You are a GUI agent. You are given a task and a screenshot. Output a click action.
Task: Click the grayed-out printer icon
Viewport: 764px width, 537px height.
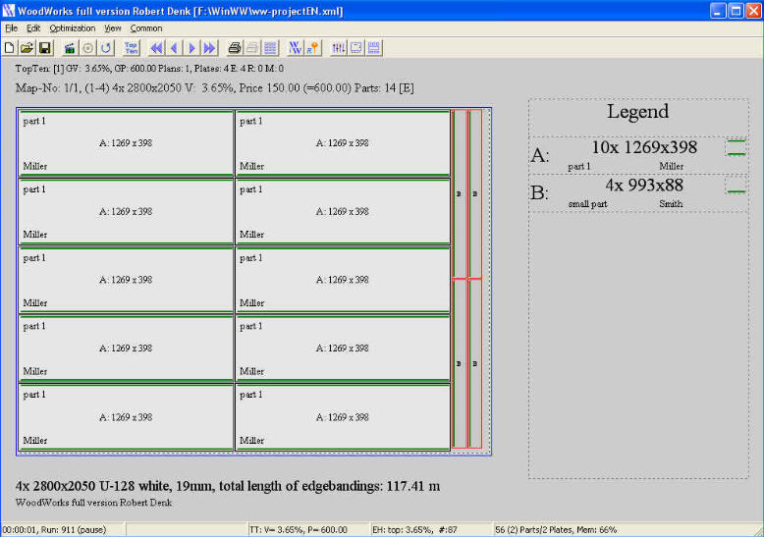point(252,48)
